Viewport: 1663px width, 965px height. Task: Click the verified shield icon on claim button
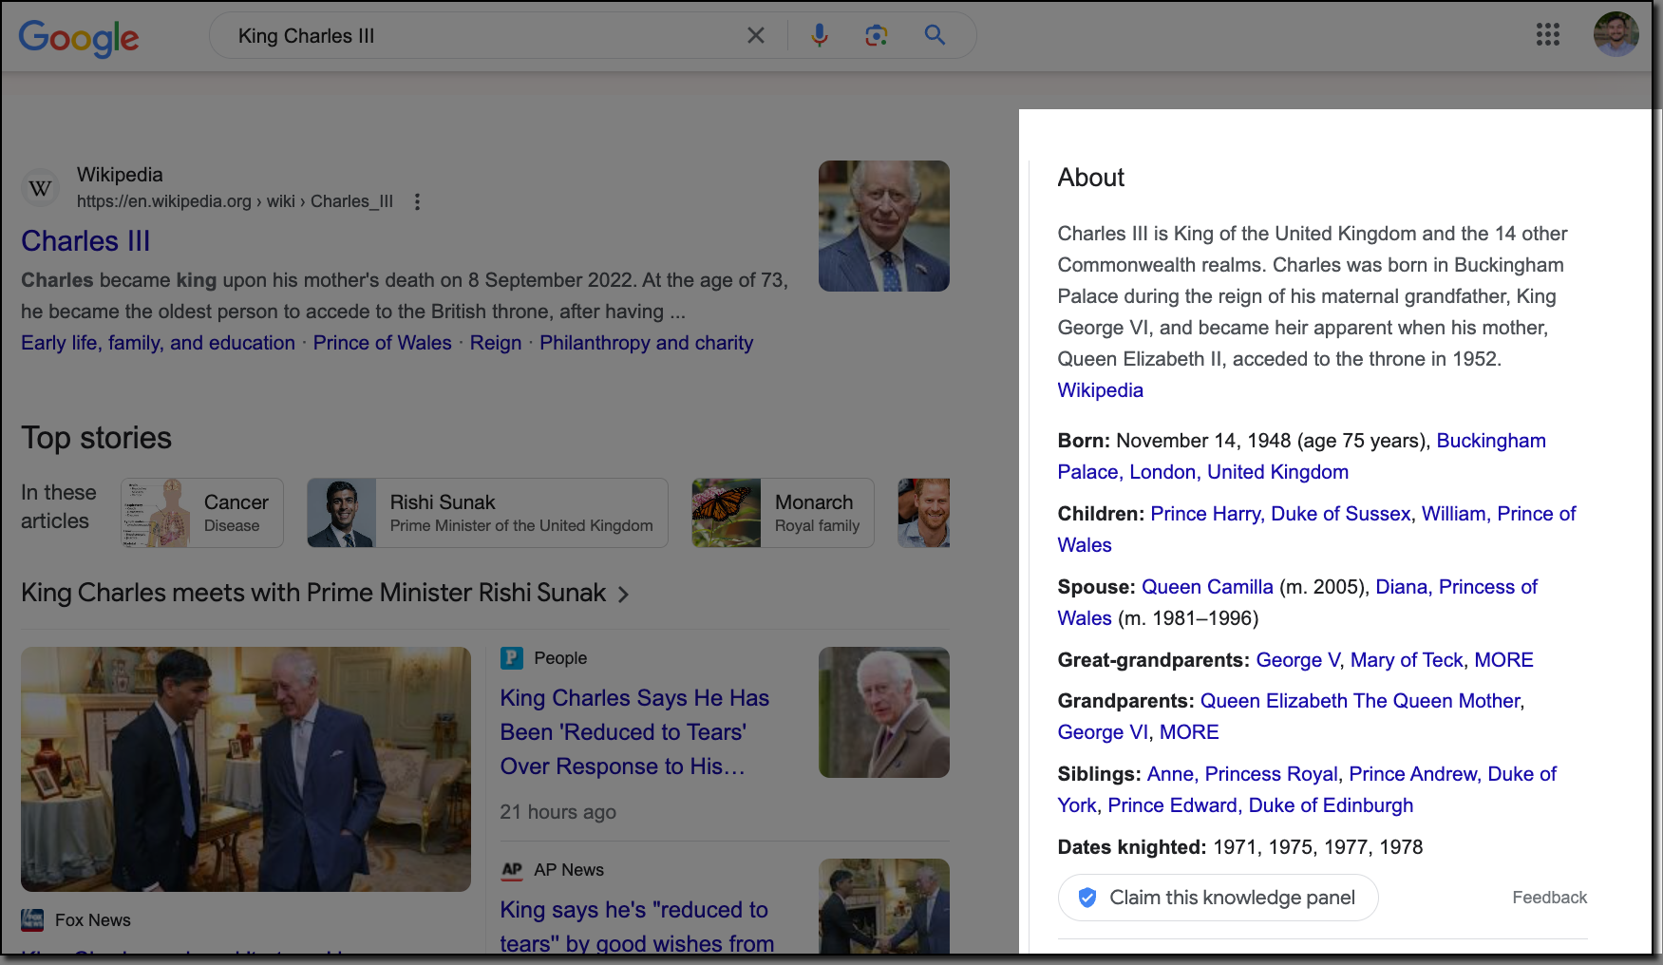click(x=1087, y=898)
